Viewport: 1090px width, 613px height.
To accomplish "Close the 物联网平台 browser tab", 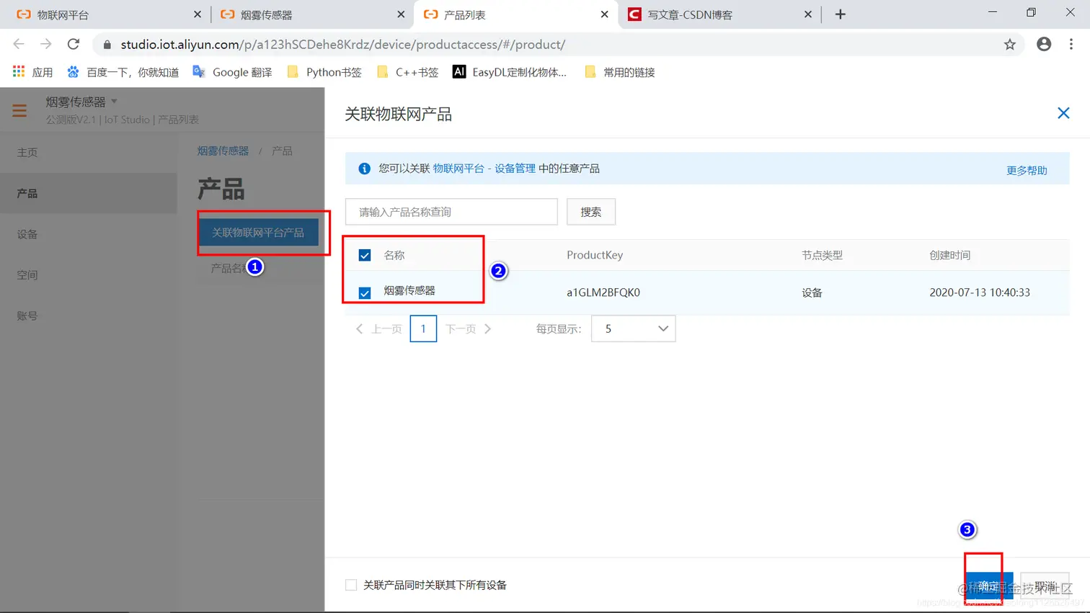I will [x=198, y=14].
